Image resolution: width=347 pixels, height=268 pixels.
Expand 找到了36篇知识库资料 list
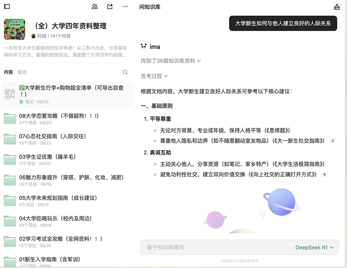point(171,61)
